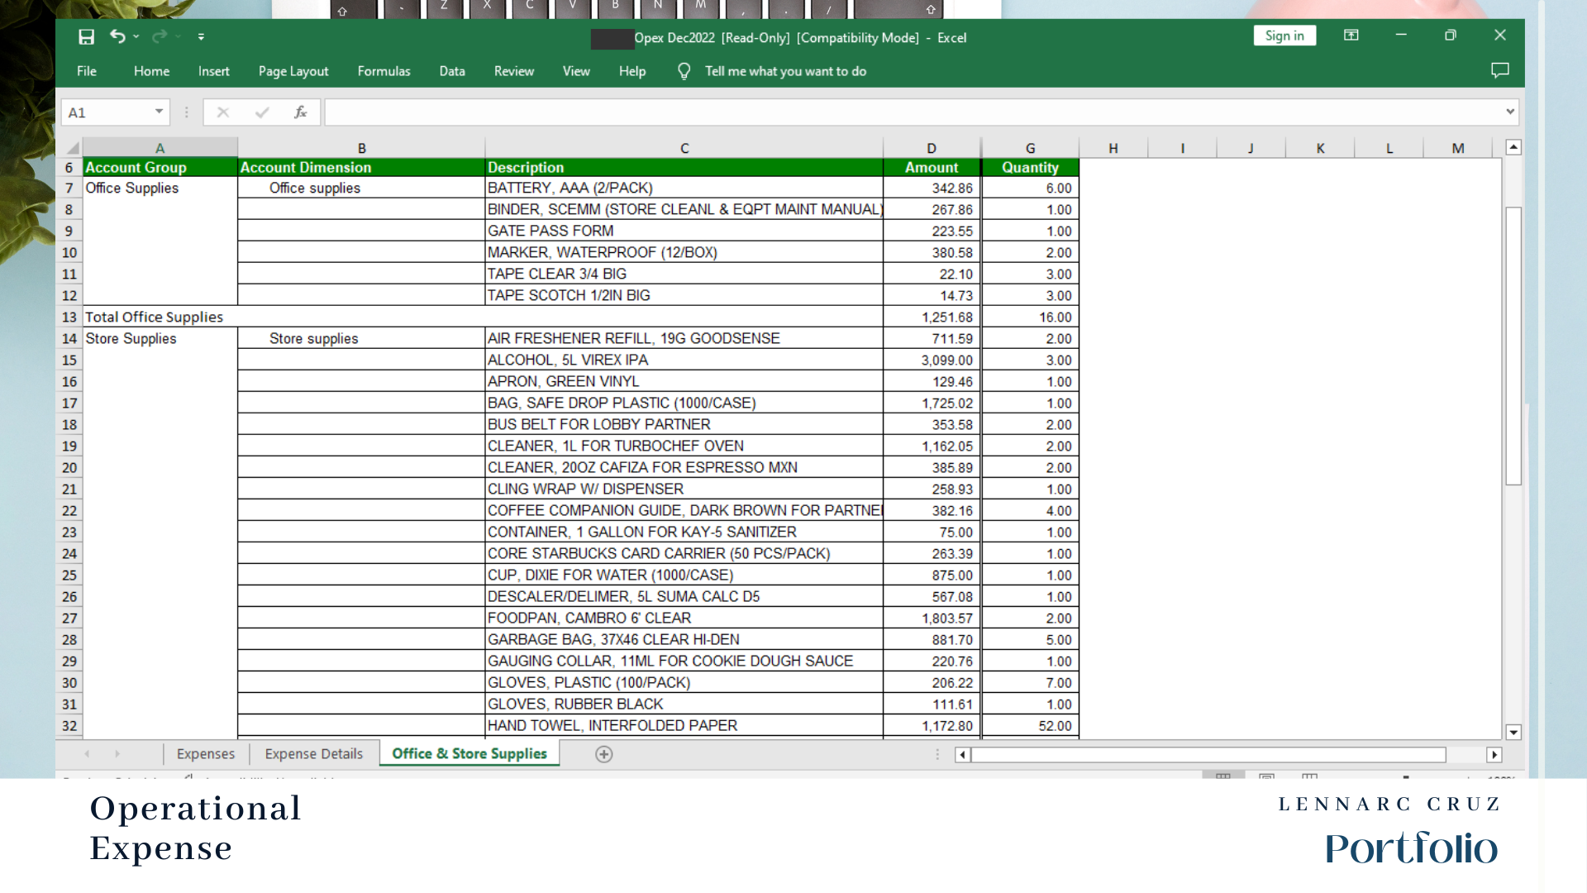Image resolution: width=1587 pixels, height=893 pixels.
Task: Click 'GATE PASS FORM' cell
Action: click(684, 232)
